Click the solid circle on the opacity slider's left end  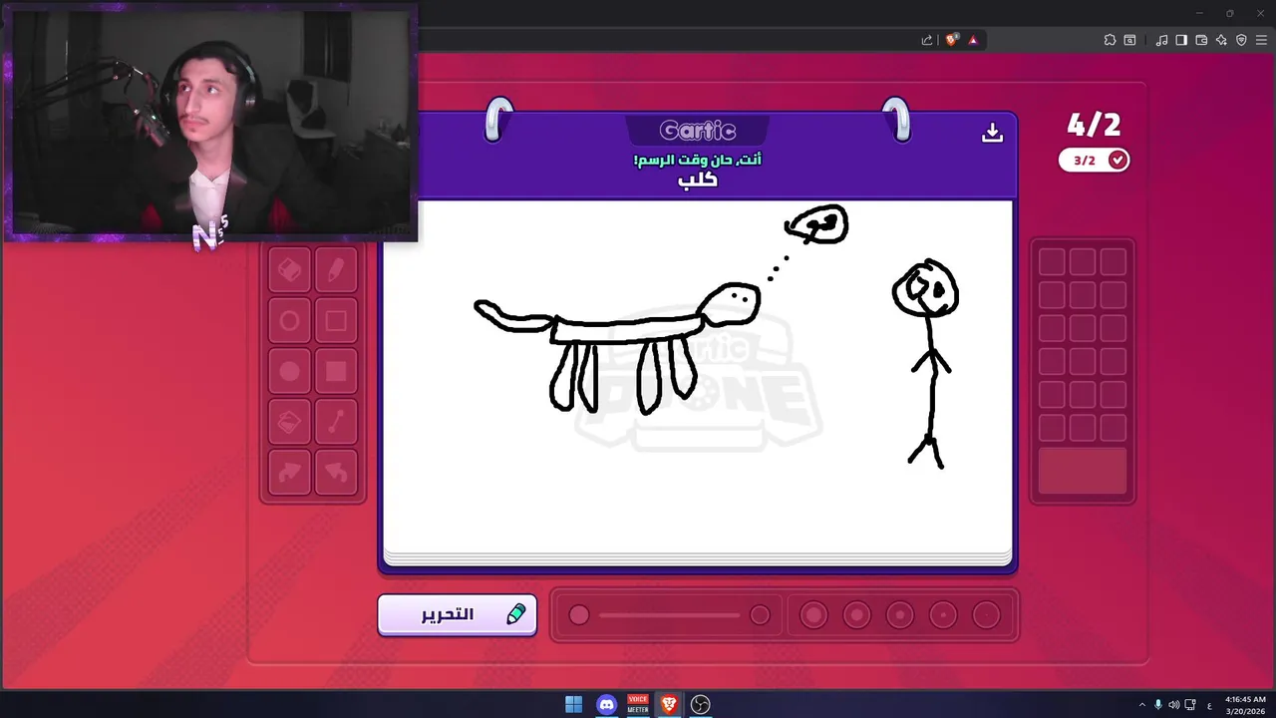click(579, 615)
